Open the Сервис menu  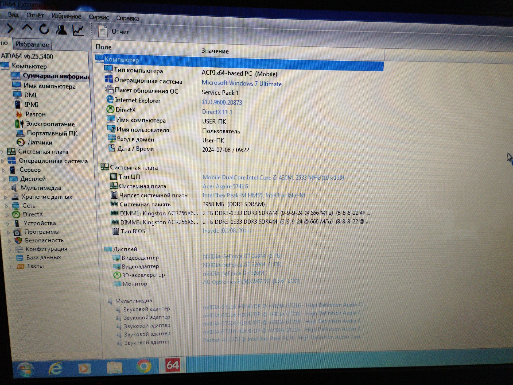99,17
